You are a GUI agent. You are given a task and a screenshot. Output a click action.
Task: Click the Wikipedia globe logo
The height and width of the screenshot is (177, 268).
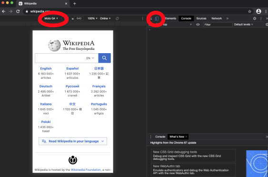click(x=54, y=45)
